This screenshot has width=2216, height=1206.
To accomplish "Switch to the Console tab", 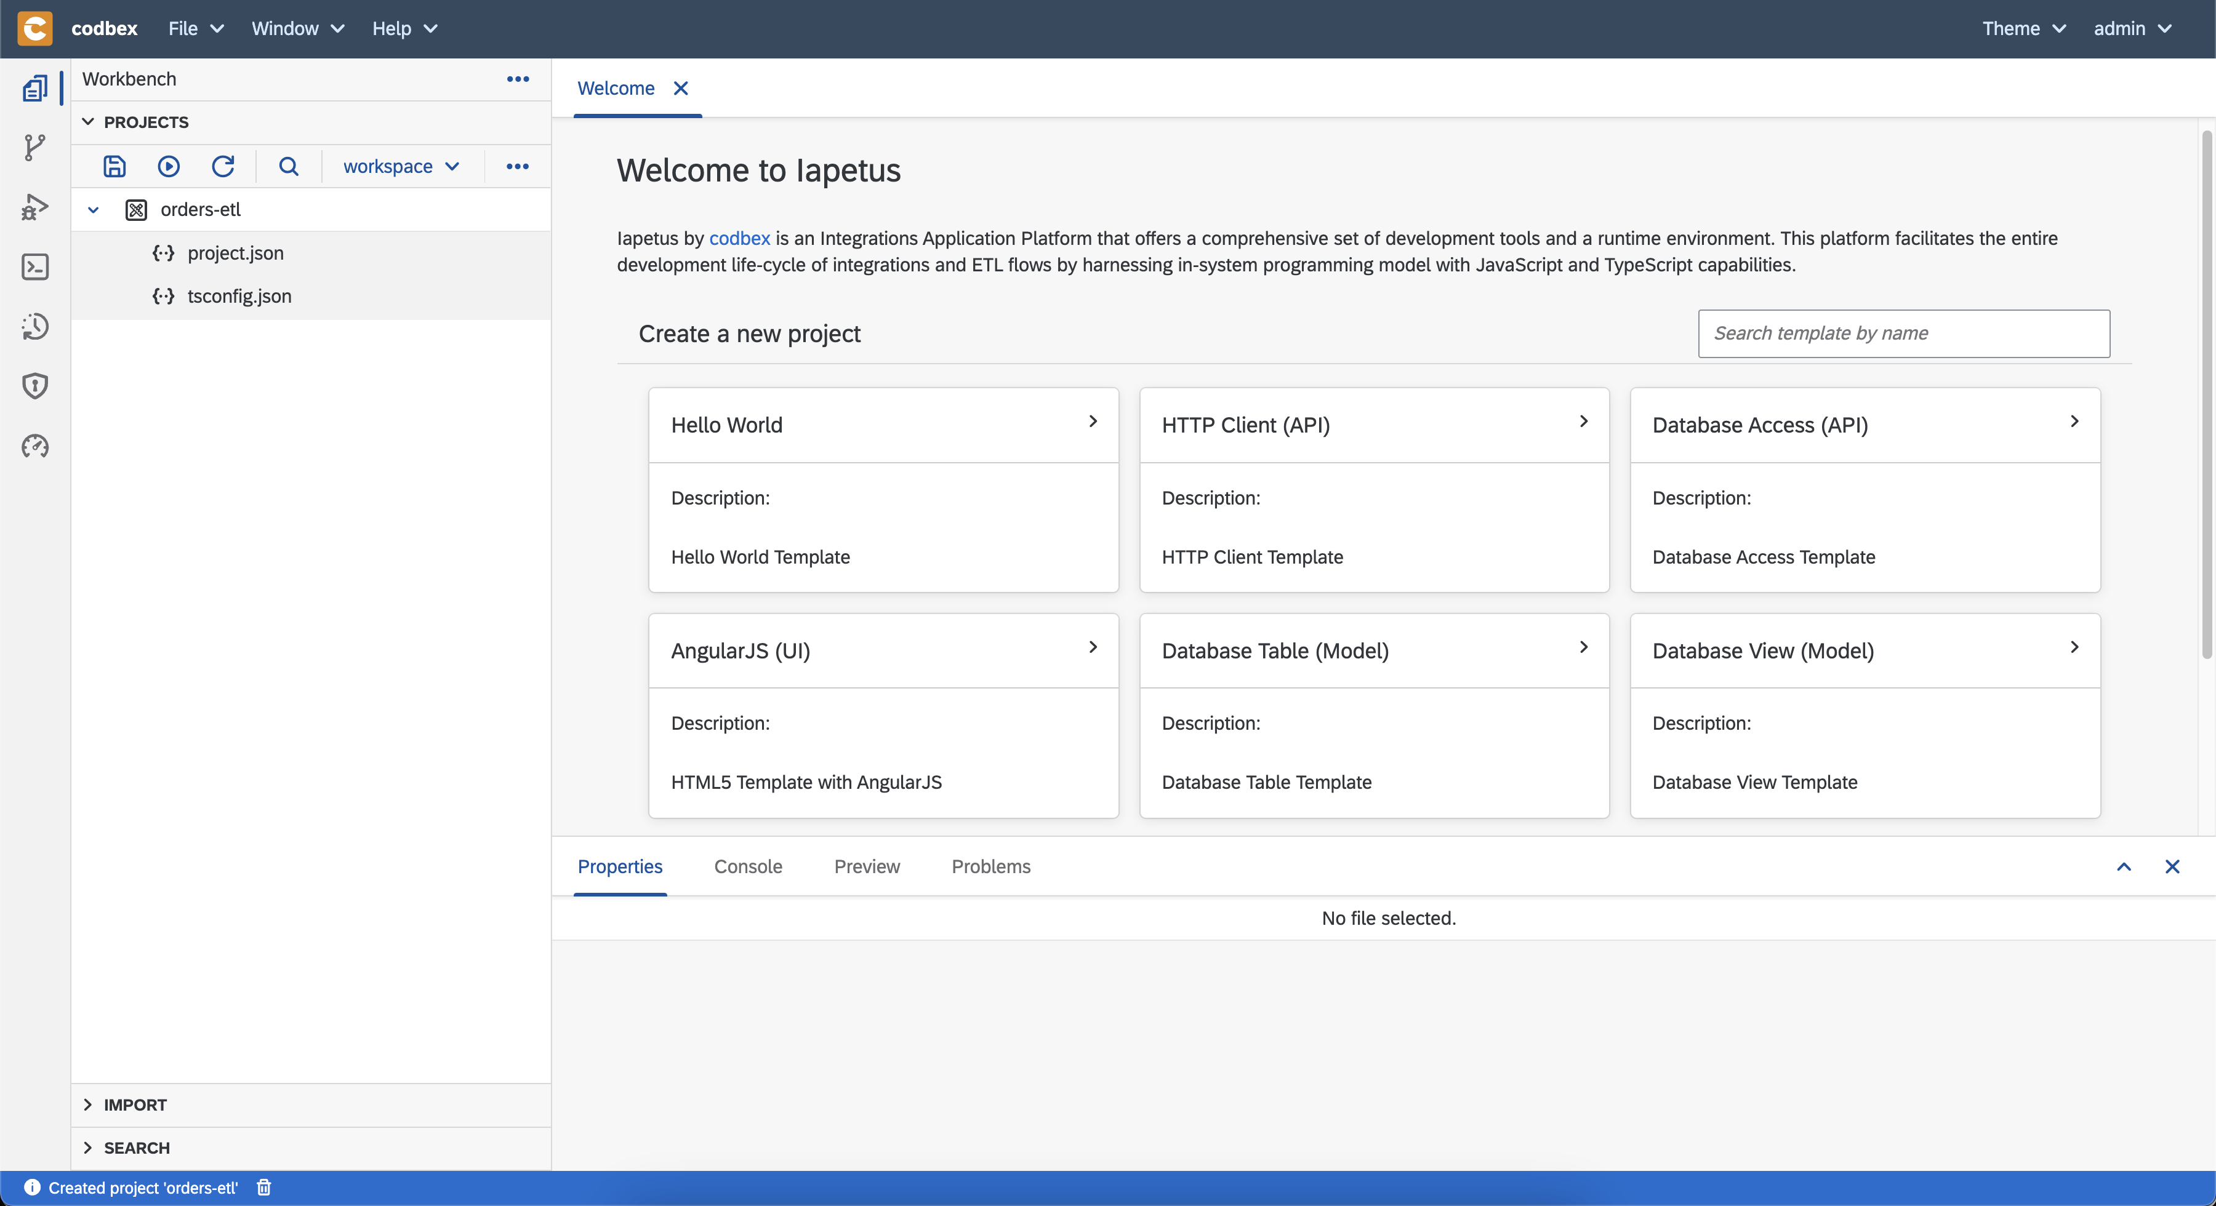I will tap(747, 866).
